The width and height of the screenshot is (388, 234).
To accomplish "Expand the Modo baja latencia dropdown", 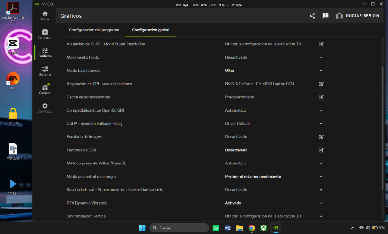I will point(321,71).
